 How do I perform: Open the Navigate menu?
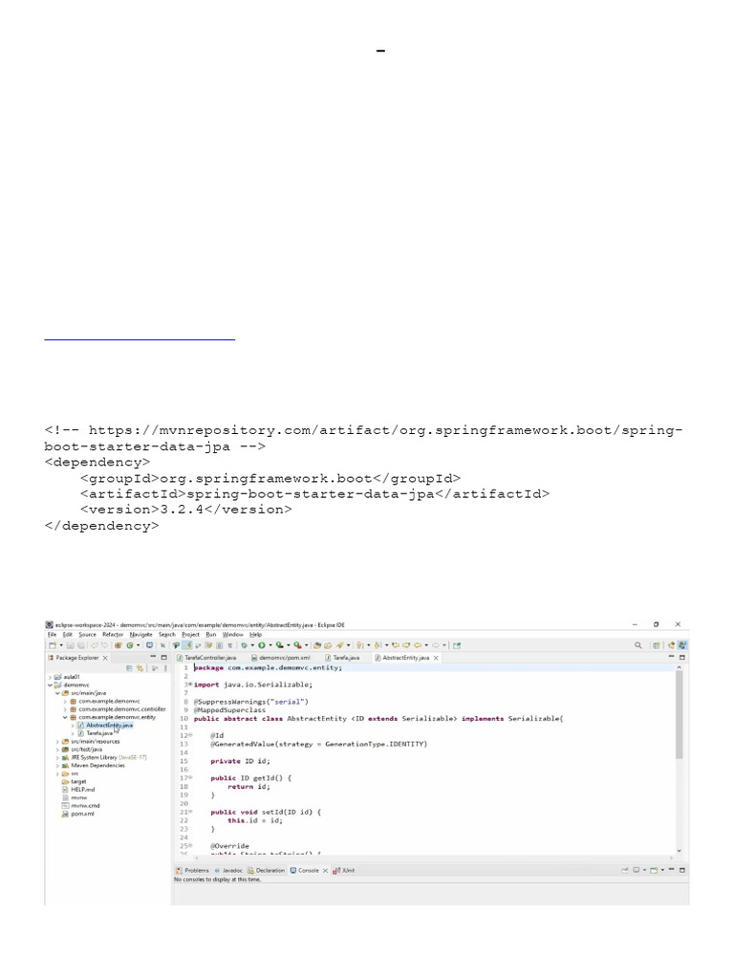pyautogui.click(x=141, y=635)
